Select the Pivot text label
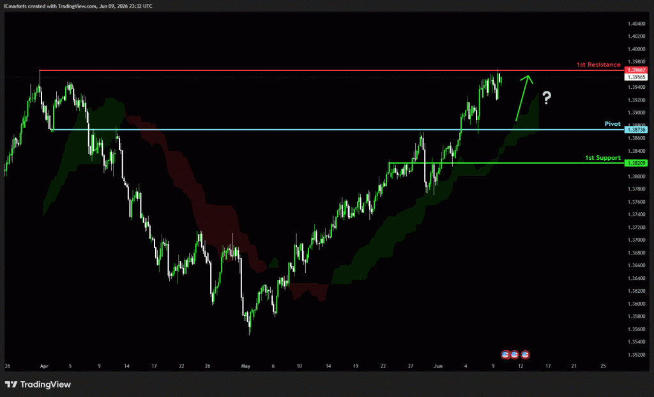 point(612,124)
